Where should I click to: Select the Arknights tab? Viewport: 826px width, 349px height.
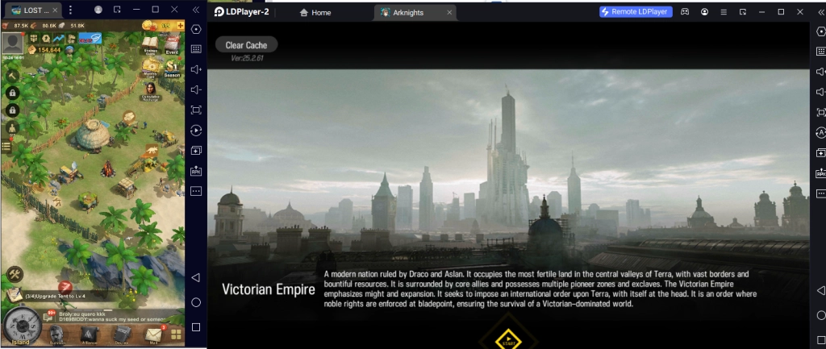click(415, 13)
